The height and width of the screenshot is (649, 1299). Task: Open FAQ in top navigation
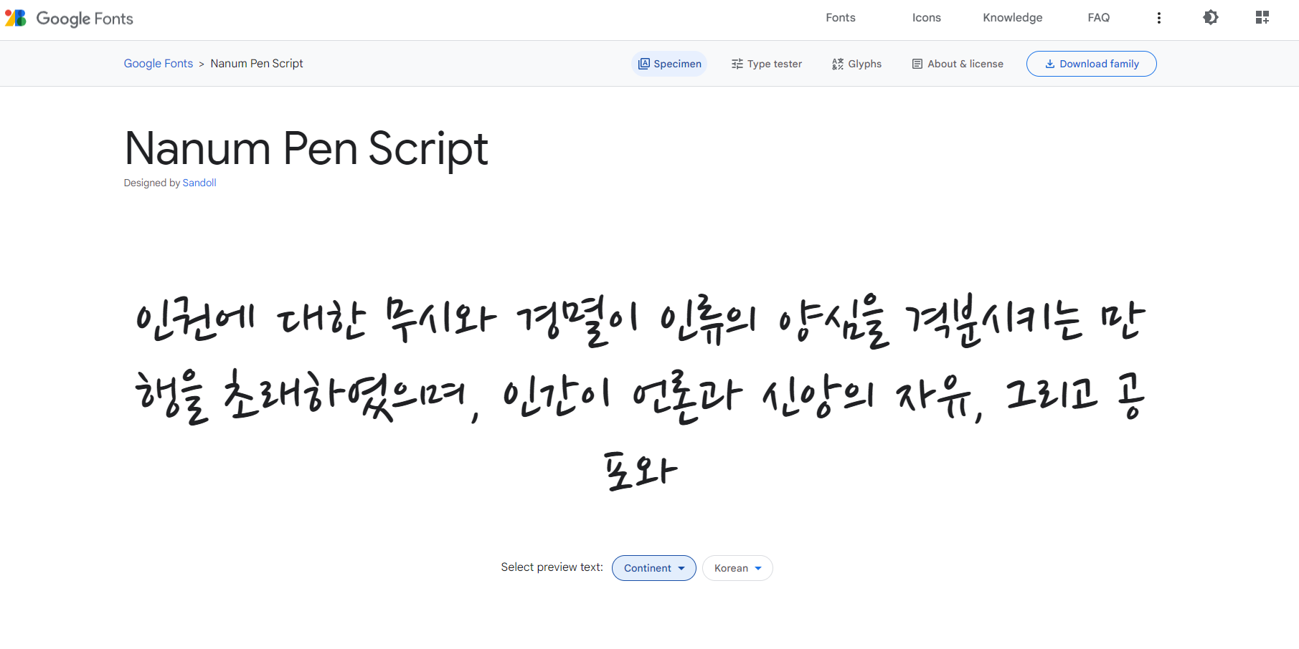(x=1099, y=18)
